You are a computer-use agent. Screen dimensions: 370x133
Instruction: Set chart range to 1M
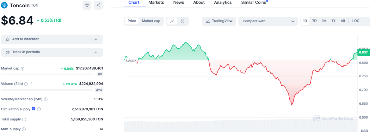pos(324,21)
